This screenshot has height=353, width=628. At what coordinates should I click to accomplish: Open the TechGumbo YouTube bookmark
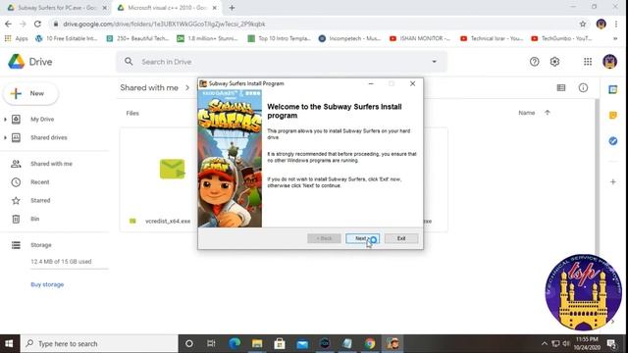click(561, 38)
